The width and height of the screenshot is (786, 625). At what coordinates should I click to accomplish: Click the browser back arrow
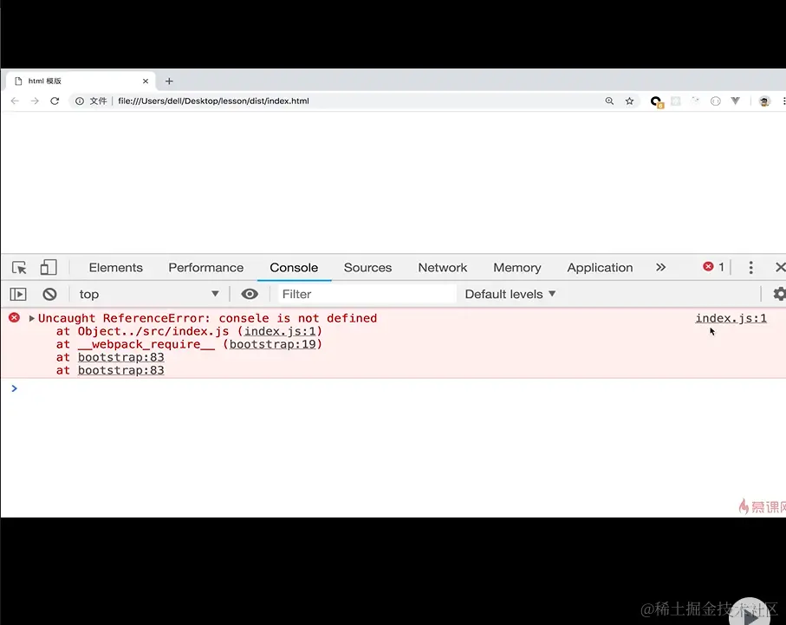pyautogui.click(x=15, y=101)
